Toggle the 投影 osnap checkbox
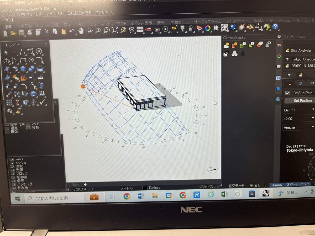The width and height of the screenshot is (315, 236). 28,128
